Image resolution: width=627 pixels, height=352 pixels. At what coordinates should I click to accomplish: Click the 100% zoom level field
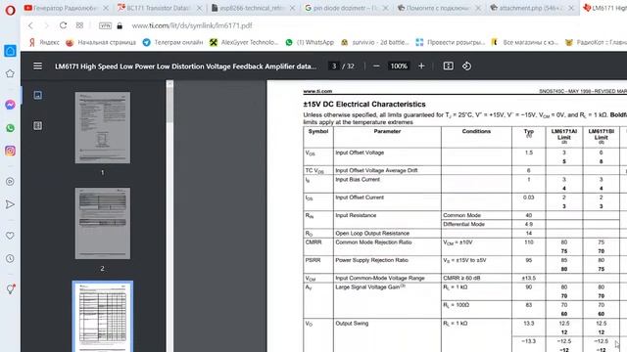coord(399,66)
